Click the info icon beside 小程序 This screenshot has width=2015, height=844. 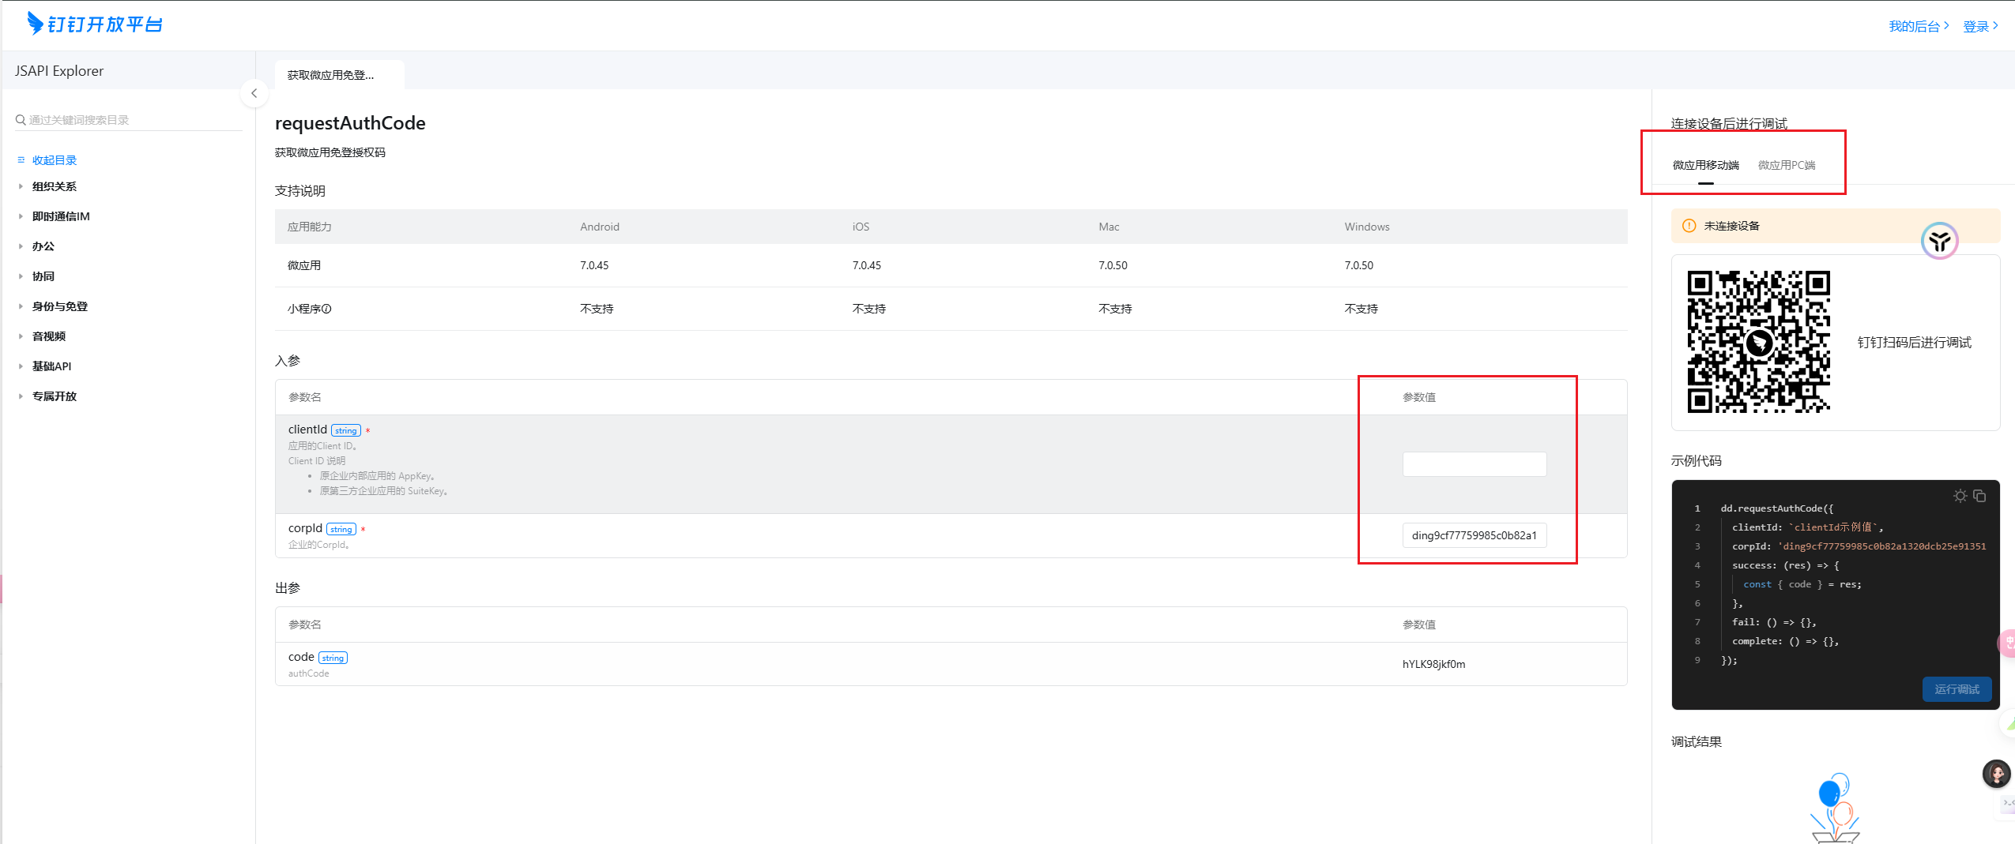pyautogui.click(x=327, y=309)
